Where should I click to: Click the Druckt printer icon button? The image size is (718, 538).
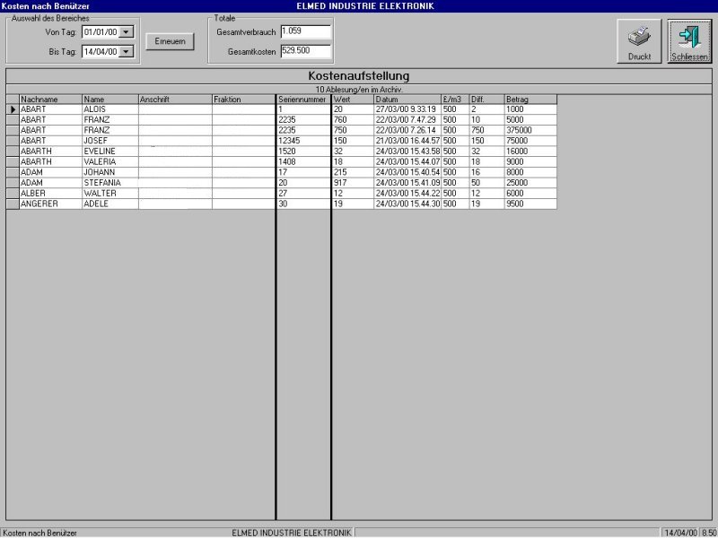click(x=639, y=40)
